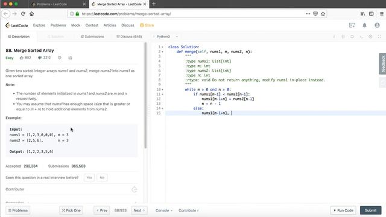
Task: Click the browser forward arrow
Action: 14,14
